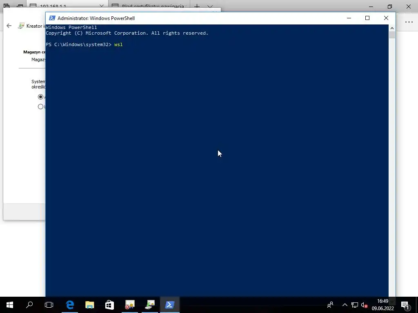Open taskbar search magnifier

pyautogui.click(x=29, y=305)
